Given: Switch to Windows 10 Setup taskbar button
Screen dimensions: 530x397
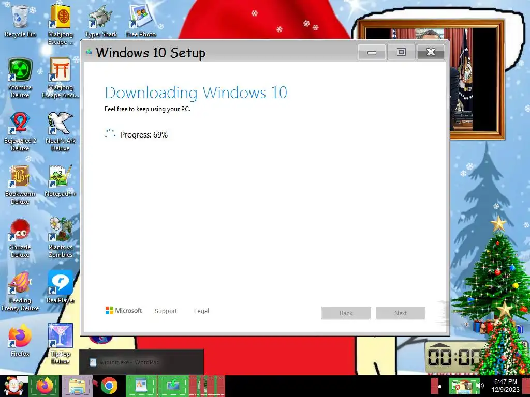Looking at the screenshot, I should 173,386.
